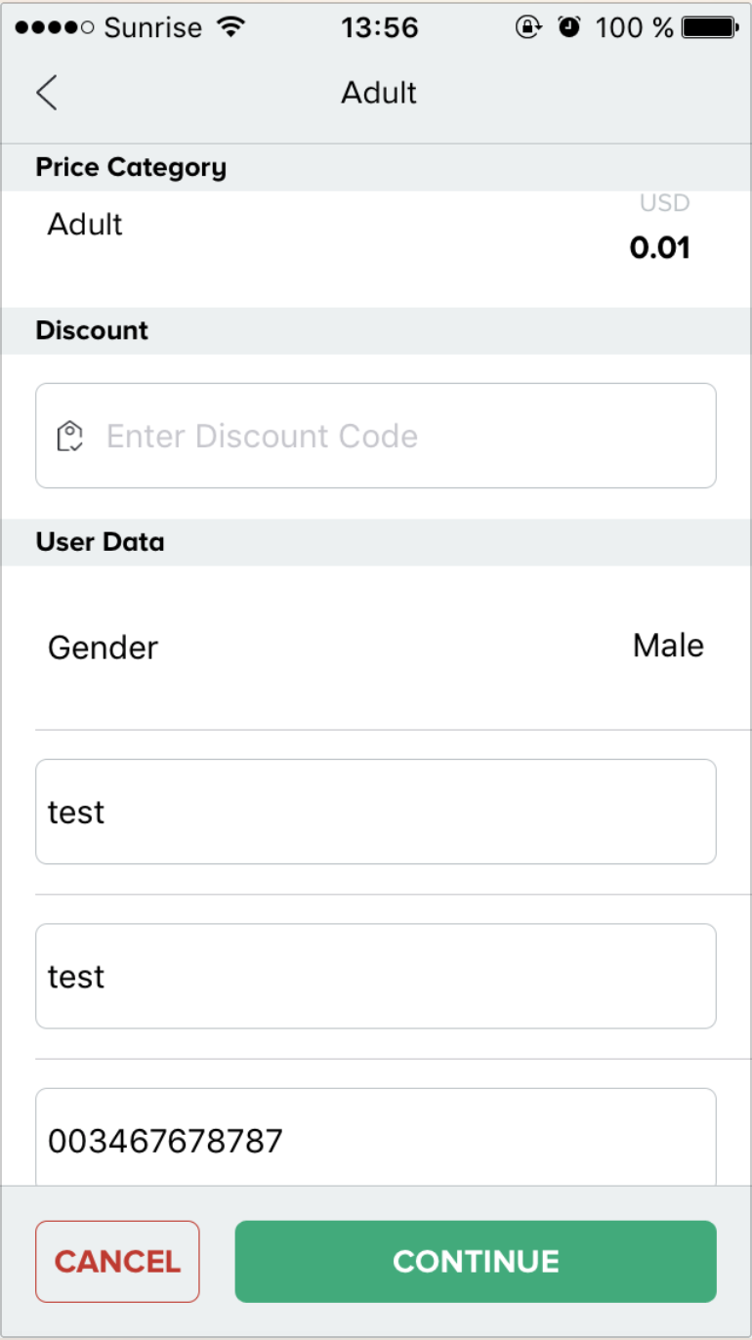Tap the 13:56 clock in status bar
Viewport: 752px width, 1340px height.
coord(379,27)
